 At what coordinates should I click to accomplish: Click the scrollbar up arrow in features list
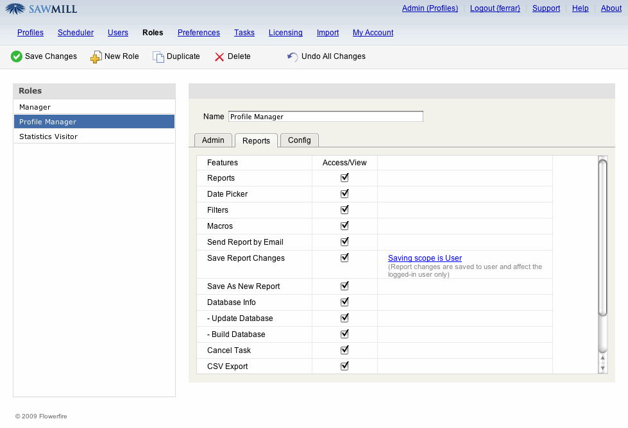click(x=602, y=359)
